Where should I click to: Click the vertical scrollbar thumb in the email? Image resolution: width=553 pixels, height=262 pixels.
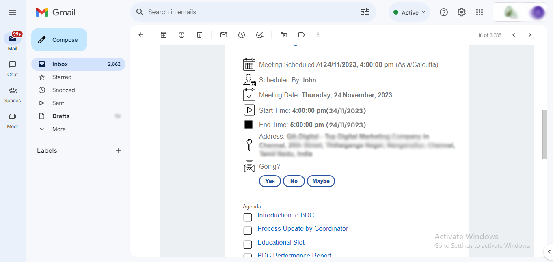pyautogui.click(x=544, y=134)
